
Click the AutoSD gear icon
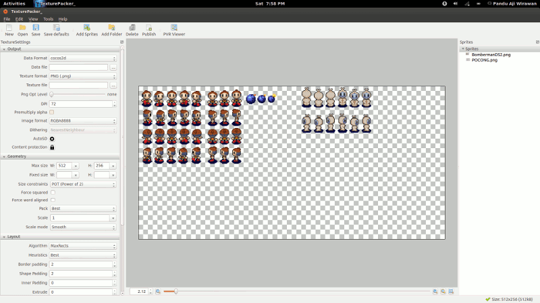click(x=52, y=139)
